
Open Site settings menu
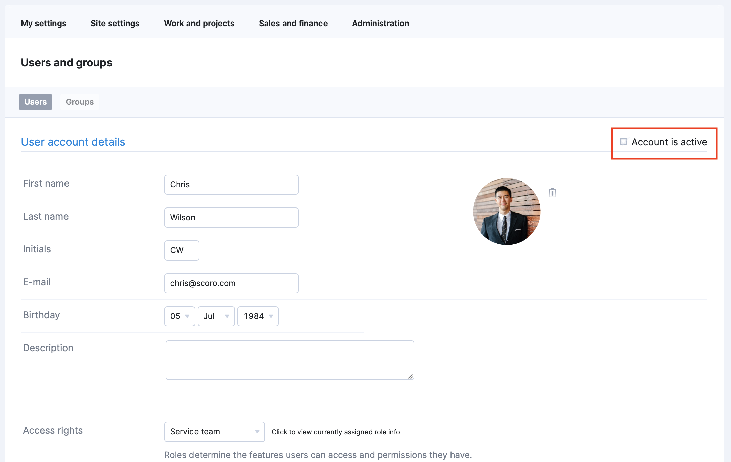115,23
